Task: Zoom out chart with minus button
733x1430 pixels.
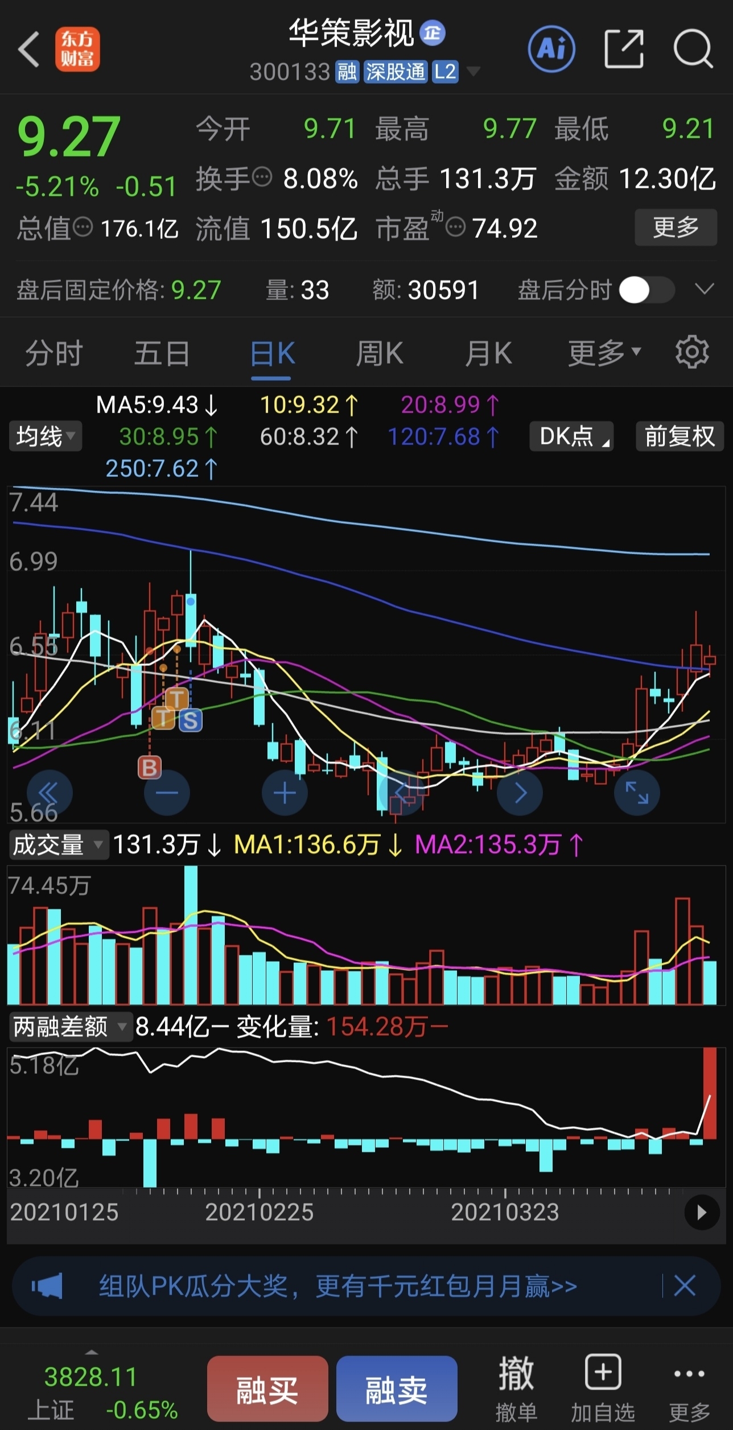Action: (x=167, y=792)
